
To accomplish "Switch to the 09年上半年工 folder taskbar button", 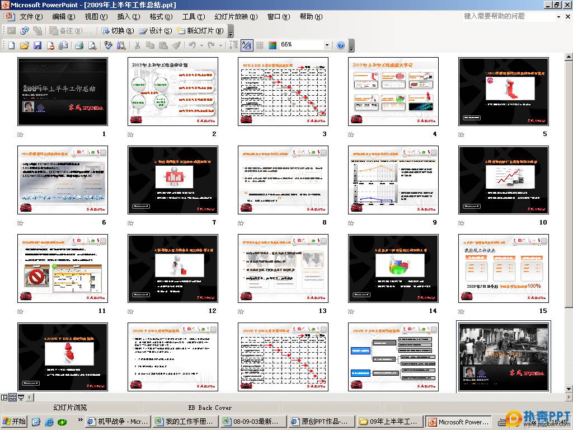I will (x=389, y=422).
